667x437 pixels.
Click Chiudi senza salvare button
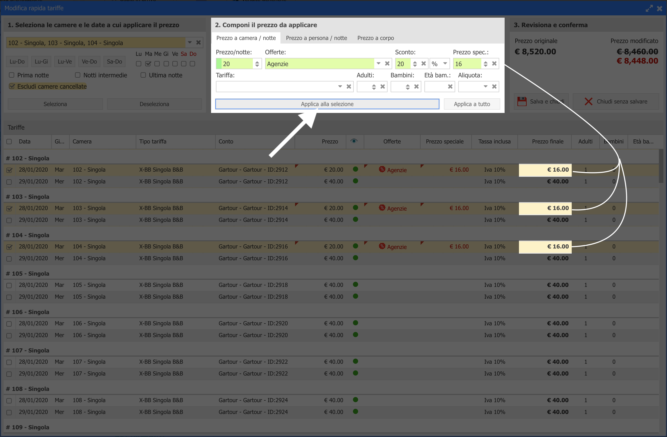pos(616,101)
